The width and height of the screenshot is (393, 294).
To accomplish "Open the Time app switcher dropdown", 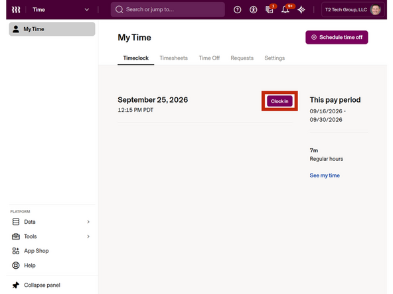I will pos(61,10).
